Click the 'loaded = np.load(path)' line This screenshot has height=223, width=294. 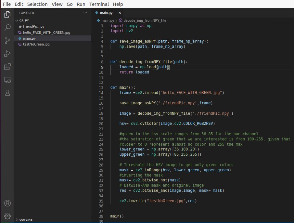click(x=145, y=67)
